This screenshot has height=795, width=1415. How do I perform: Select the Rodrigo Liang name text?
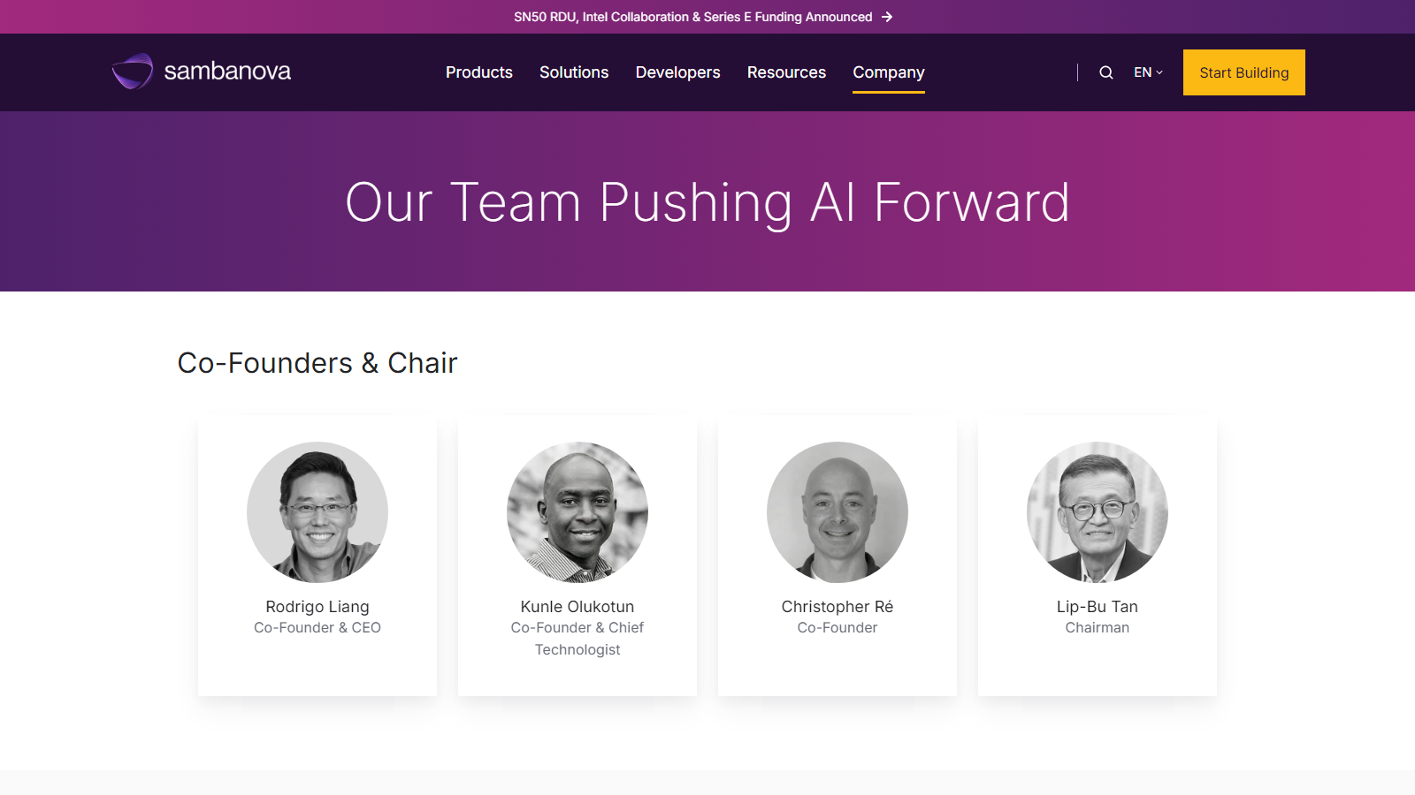click(x=317, y=607)
